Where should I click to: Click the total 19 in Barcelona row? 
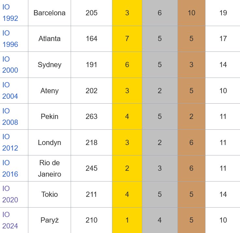point(223,13)
